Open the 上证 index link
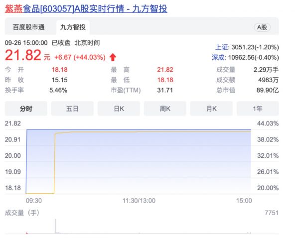Image resolution: width=299 pixels, height=238 pixels. [222, 47]
